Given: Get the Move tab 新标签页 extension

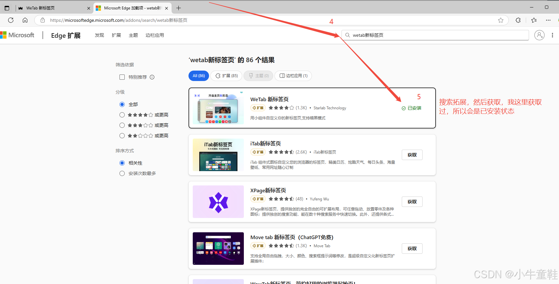Looking at the screenshot, I should click(x=412, y=249).
